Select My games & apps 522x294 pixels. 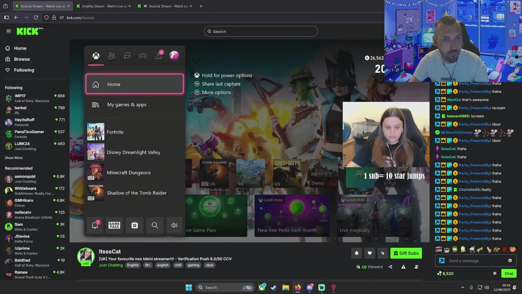point(135,105)
